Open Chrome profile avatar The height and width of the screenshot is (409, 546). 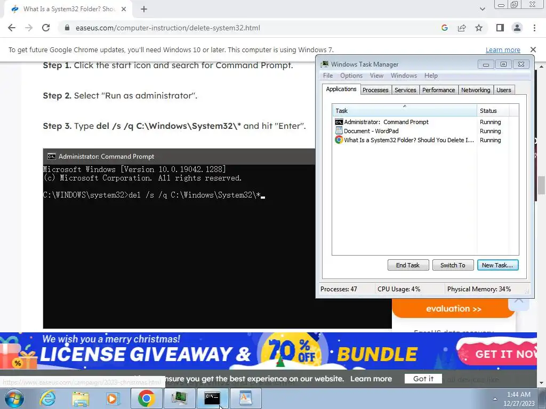[x=517, y=28]
